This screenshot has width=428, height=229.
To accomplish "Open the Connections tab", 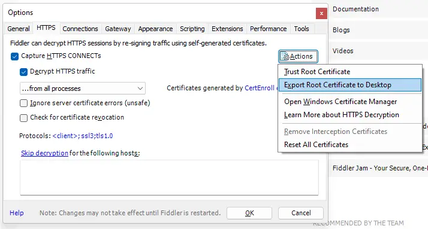I will pos(80,29).
